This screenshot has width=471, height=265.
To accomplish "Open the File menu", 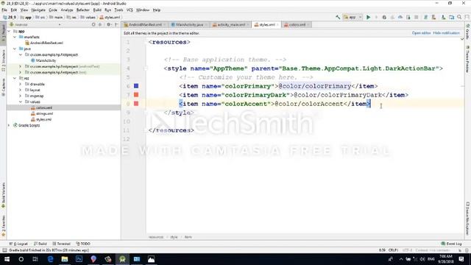I will point(4,10).
